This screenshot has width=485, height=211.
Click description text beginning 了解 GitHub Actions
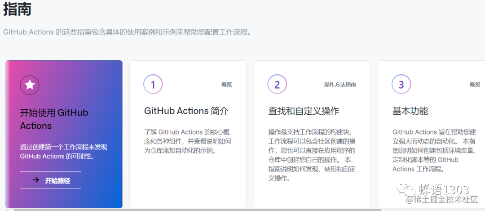187,142
